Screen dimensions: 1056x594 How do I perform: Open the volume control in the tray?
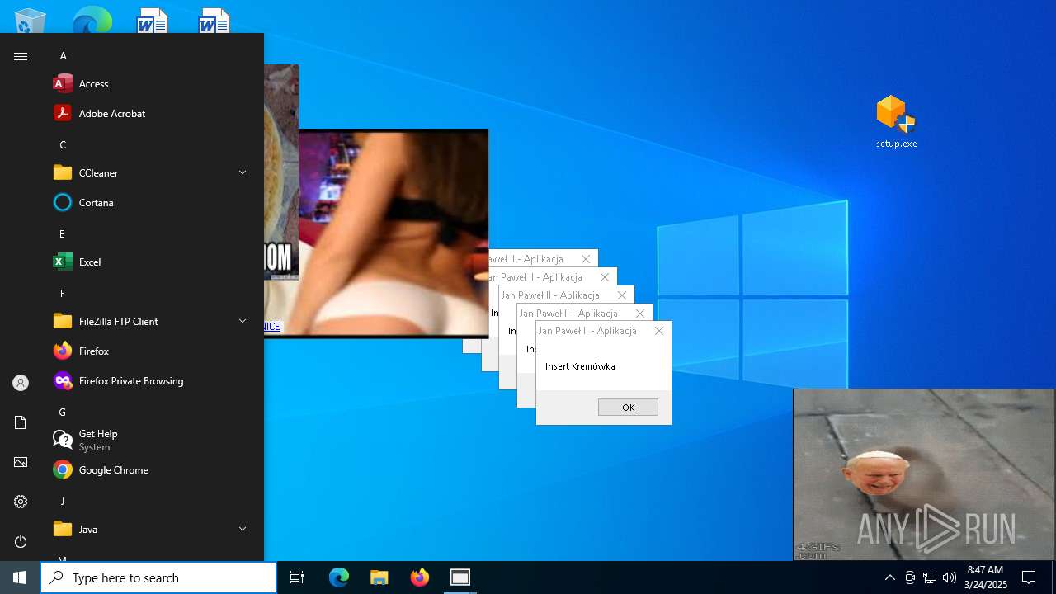point(950,577)
